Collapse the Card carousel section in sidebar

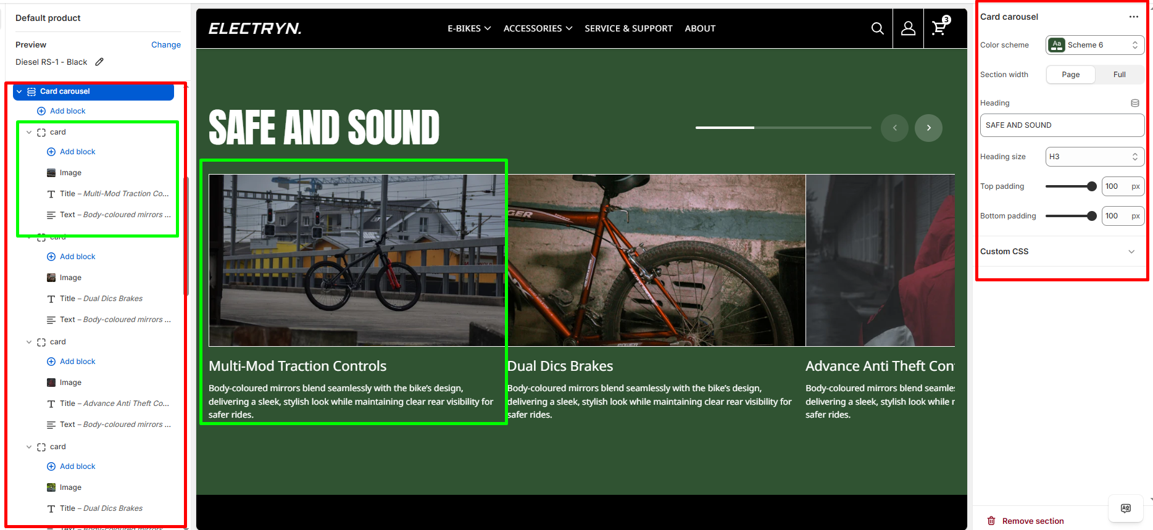click(x=19, y=91)
